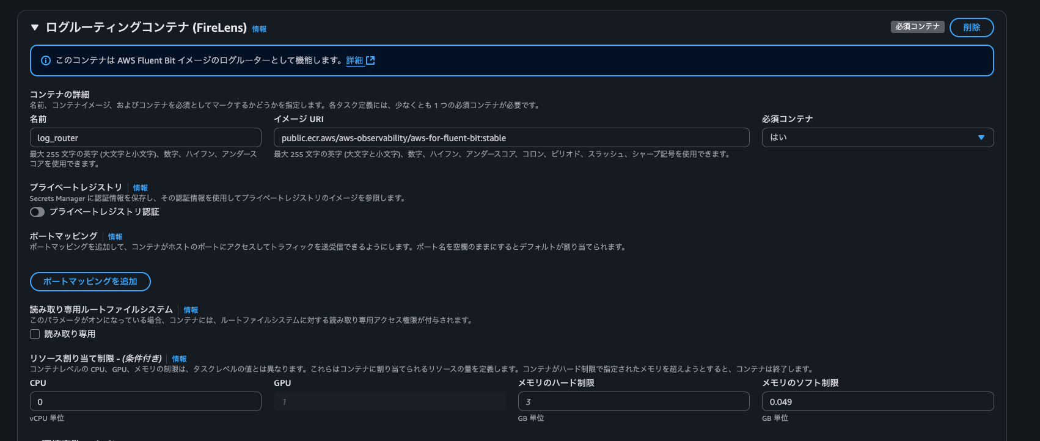Click the disabled GPU input field
The image size is (1040, 441).
(x=390, y=401)
